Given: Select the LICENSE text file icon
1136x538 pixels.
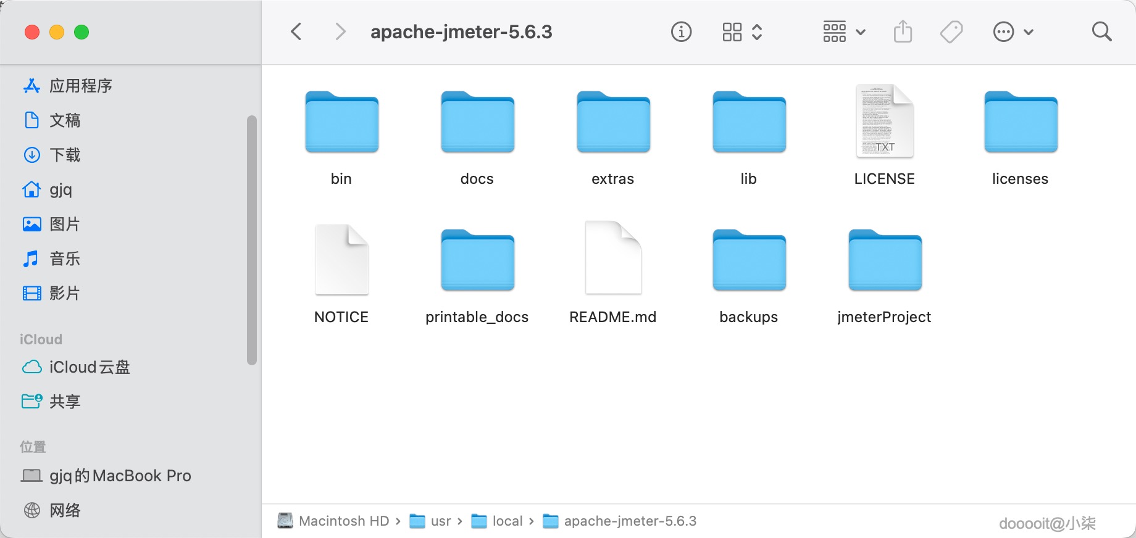Looking at the screenshot, I should [x=885, y=120].
